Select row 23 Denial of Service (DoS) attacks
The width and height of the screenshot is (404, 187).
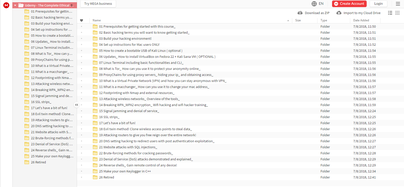point(240,159)
